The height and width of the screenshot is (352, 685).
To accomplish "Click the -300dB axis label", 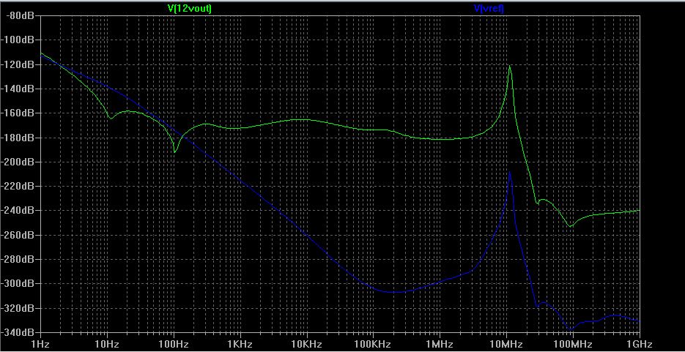I will point(18,283).
